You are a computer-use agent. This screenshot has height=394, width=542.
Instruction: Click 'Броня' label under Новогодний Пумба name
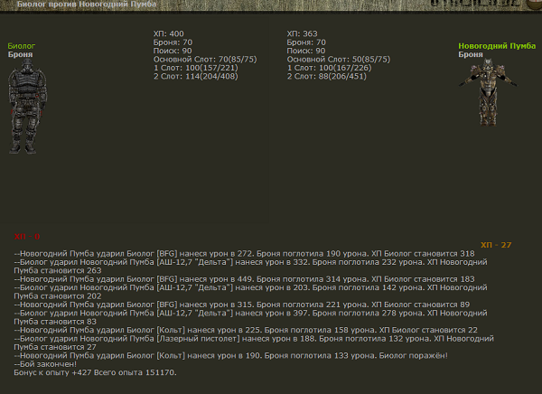[x=470, y=54]
